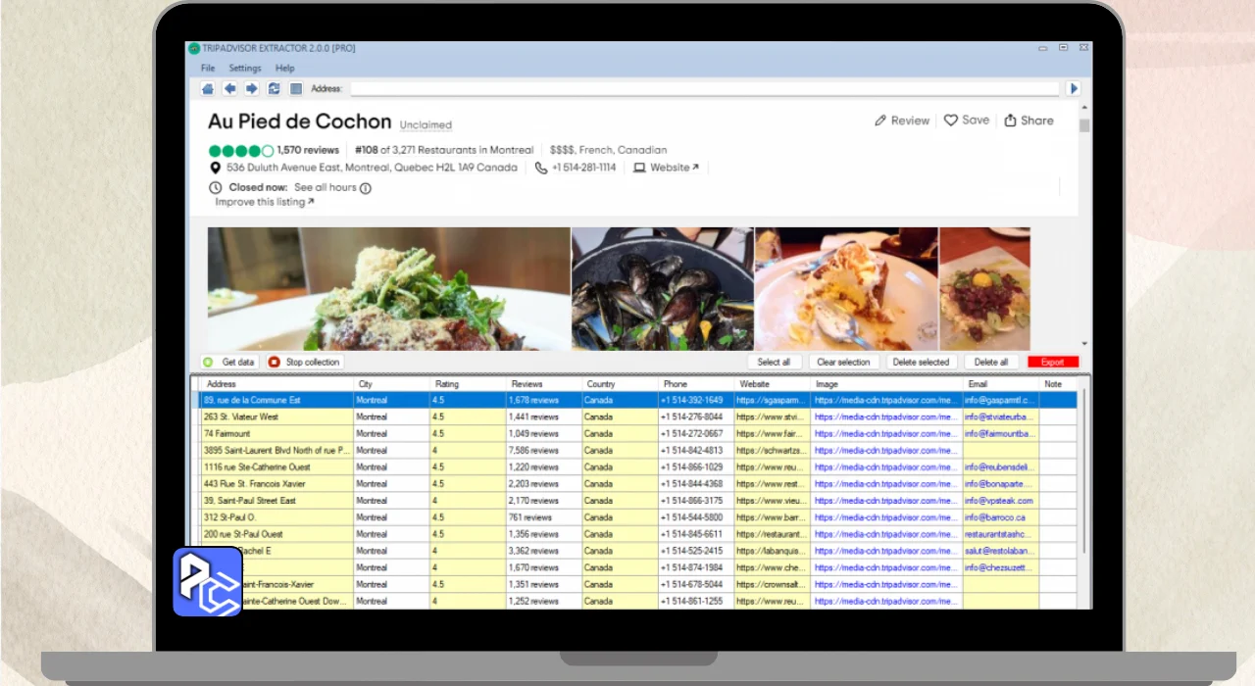Screen dimensions: 1255x686
Task: Click the Go arrow beside address bar
Action: [x=1074, y=88]
